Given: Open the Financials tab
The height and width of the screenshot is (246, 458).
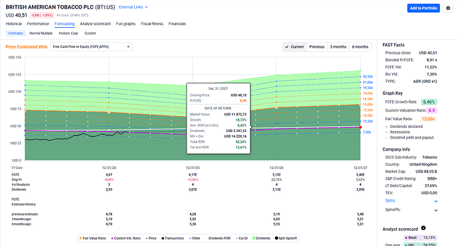Looking at the screenshot, I should pos(177,24).
